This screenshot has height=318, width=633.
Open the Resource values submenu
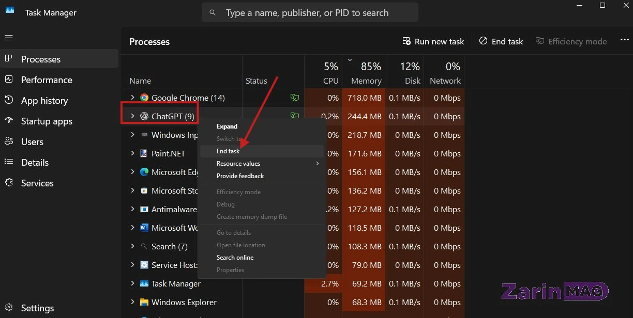[x=262, y=164]
